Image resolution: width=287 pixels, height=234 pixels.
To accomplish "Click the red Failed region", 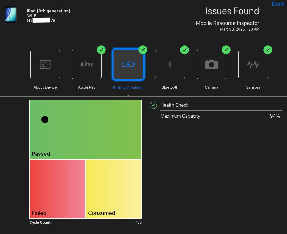I will coord(57,187).
